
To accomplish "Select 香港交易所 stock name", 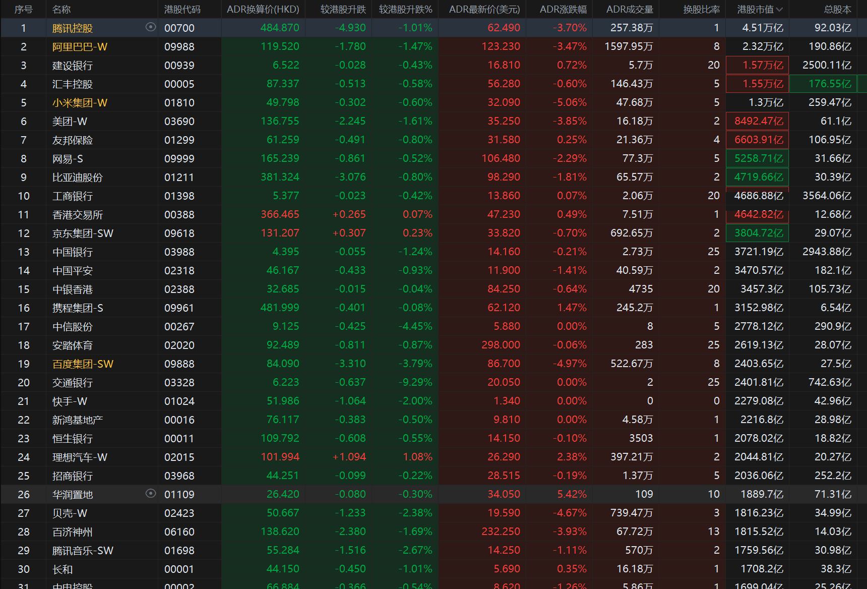I will 78,215.
